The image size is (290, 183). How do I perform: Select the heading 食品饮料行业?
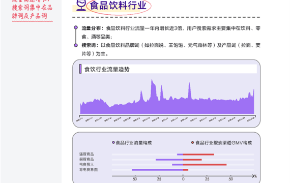tap(118, 6)
